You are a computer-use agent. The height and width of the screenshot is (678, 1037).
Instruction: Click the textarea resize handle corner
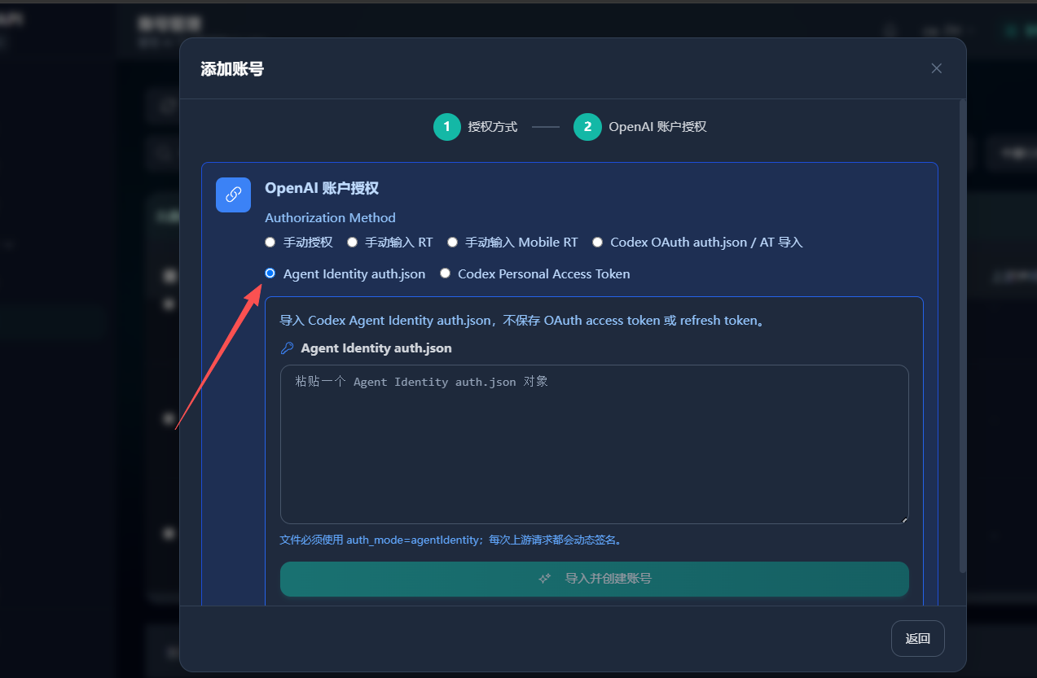coord(903,518)
